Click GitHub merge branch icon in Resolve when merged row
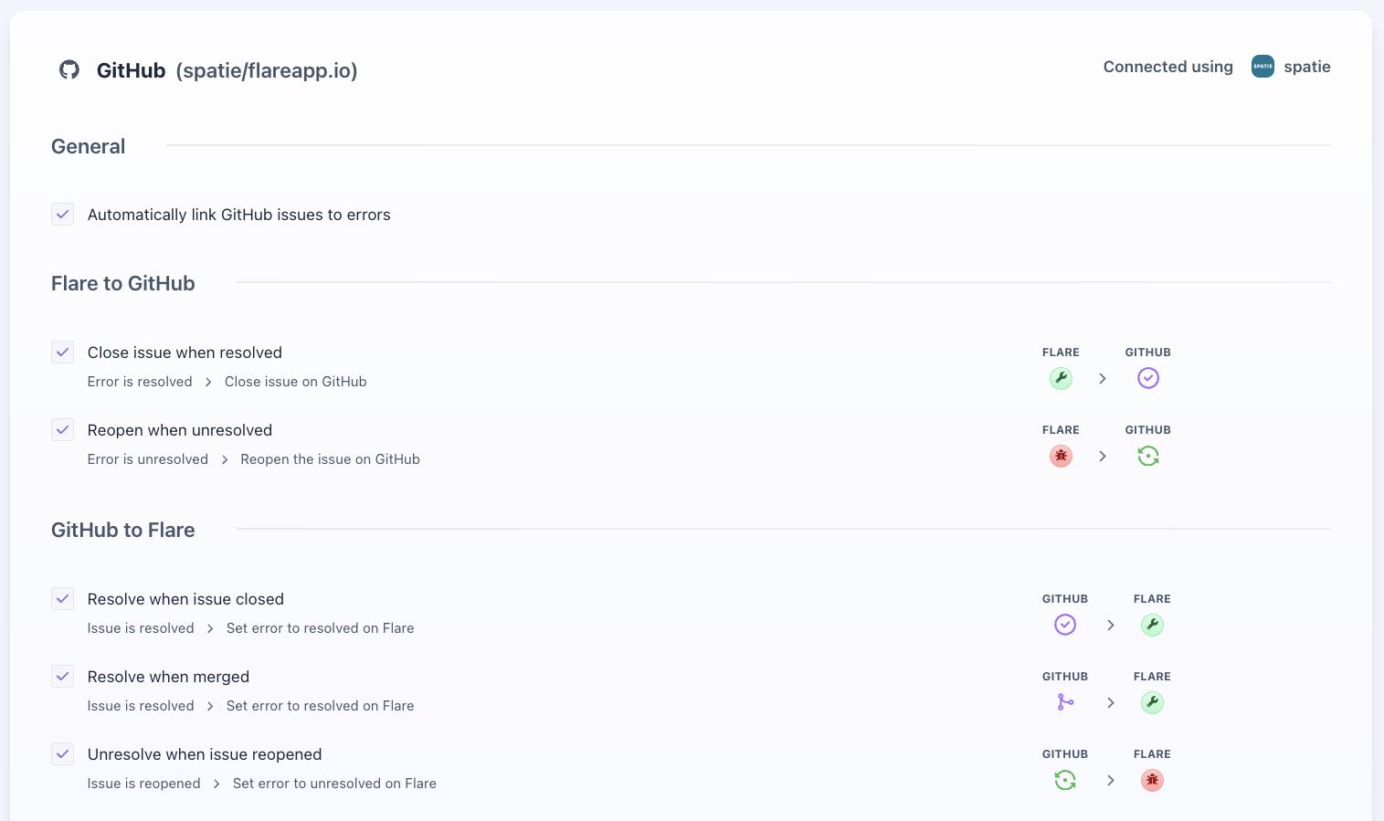The image size is (1384, 821). pos(1065,702)
